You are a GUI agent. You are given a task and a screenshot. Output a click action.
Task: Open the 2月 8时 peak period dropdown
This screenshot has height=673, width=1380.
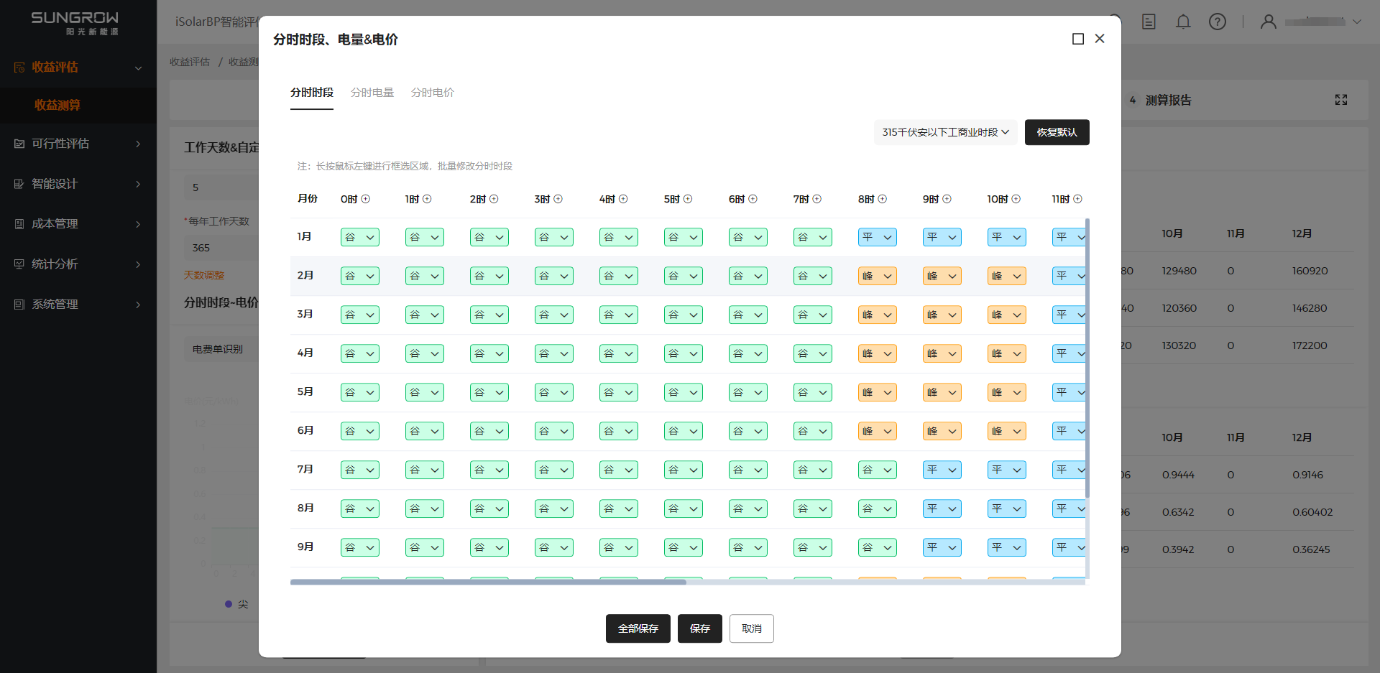click(877, 276)
